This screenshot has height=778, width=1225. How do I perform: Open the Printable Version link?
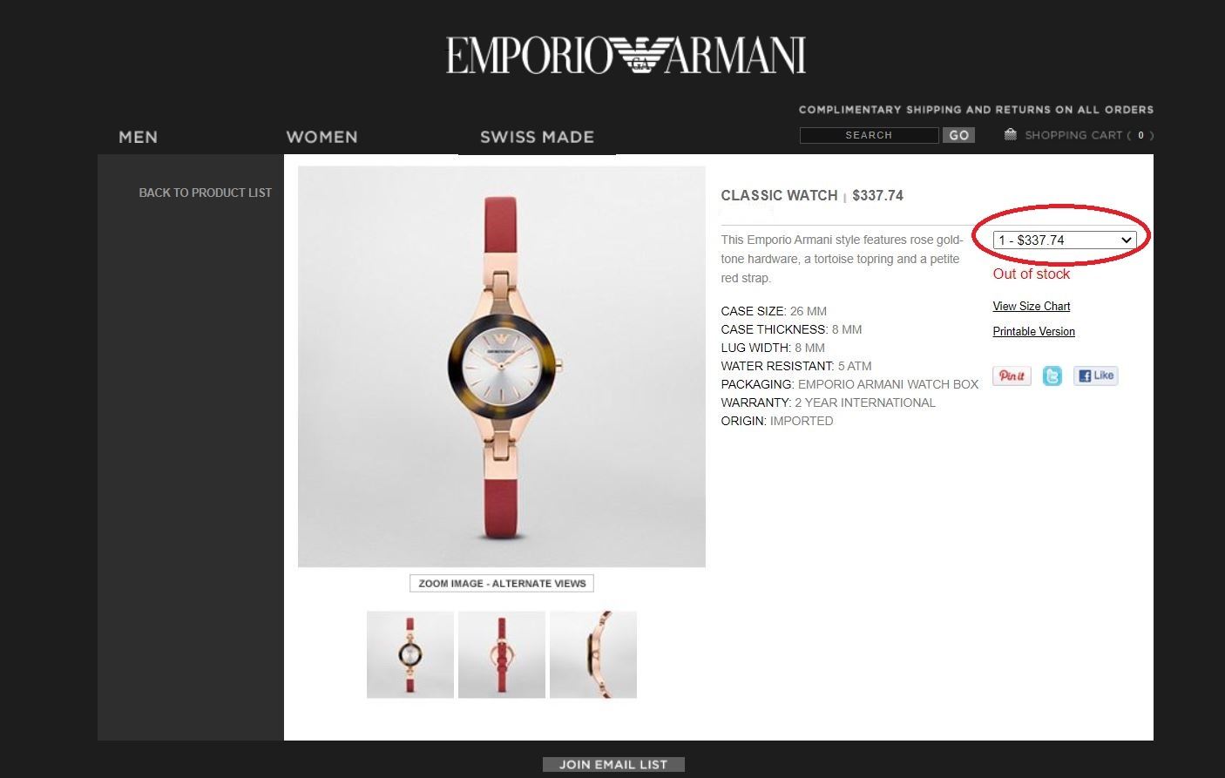pos(1034,331)
